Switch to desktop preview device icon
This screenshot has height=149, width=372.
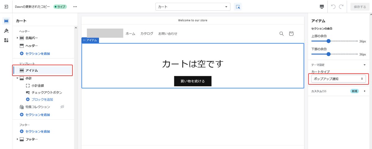pyautogui.click(x=322, y=7)
